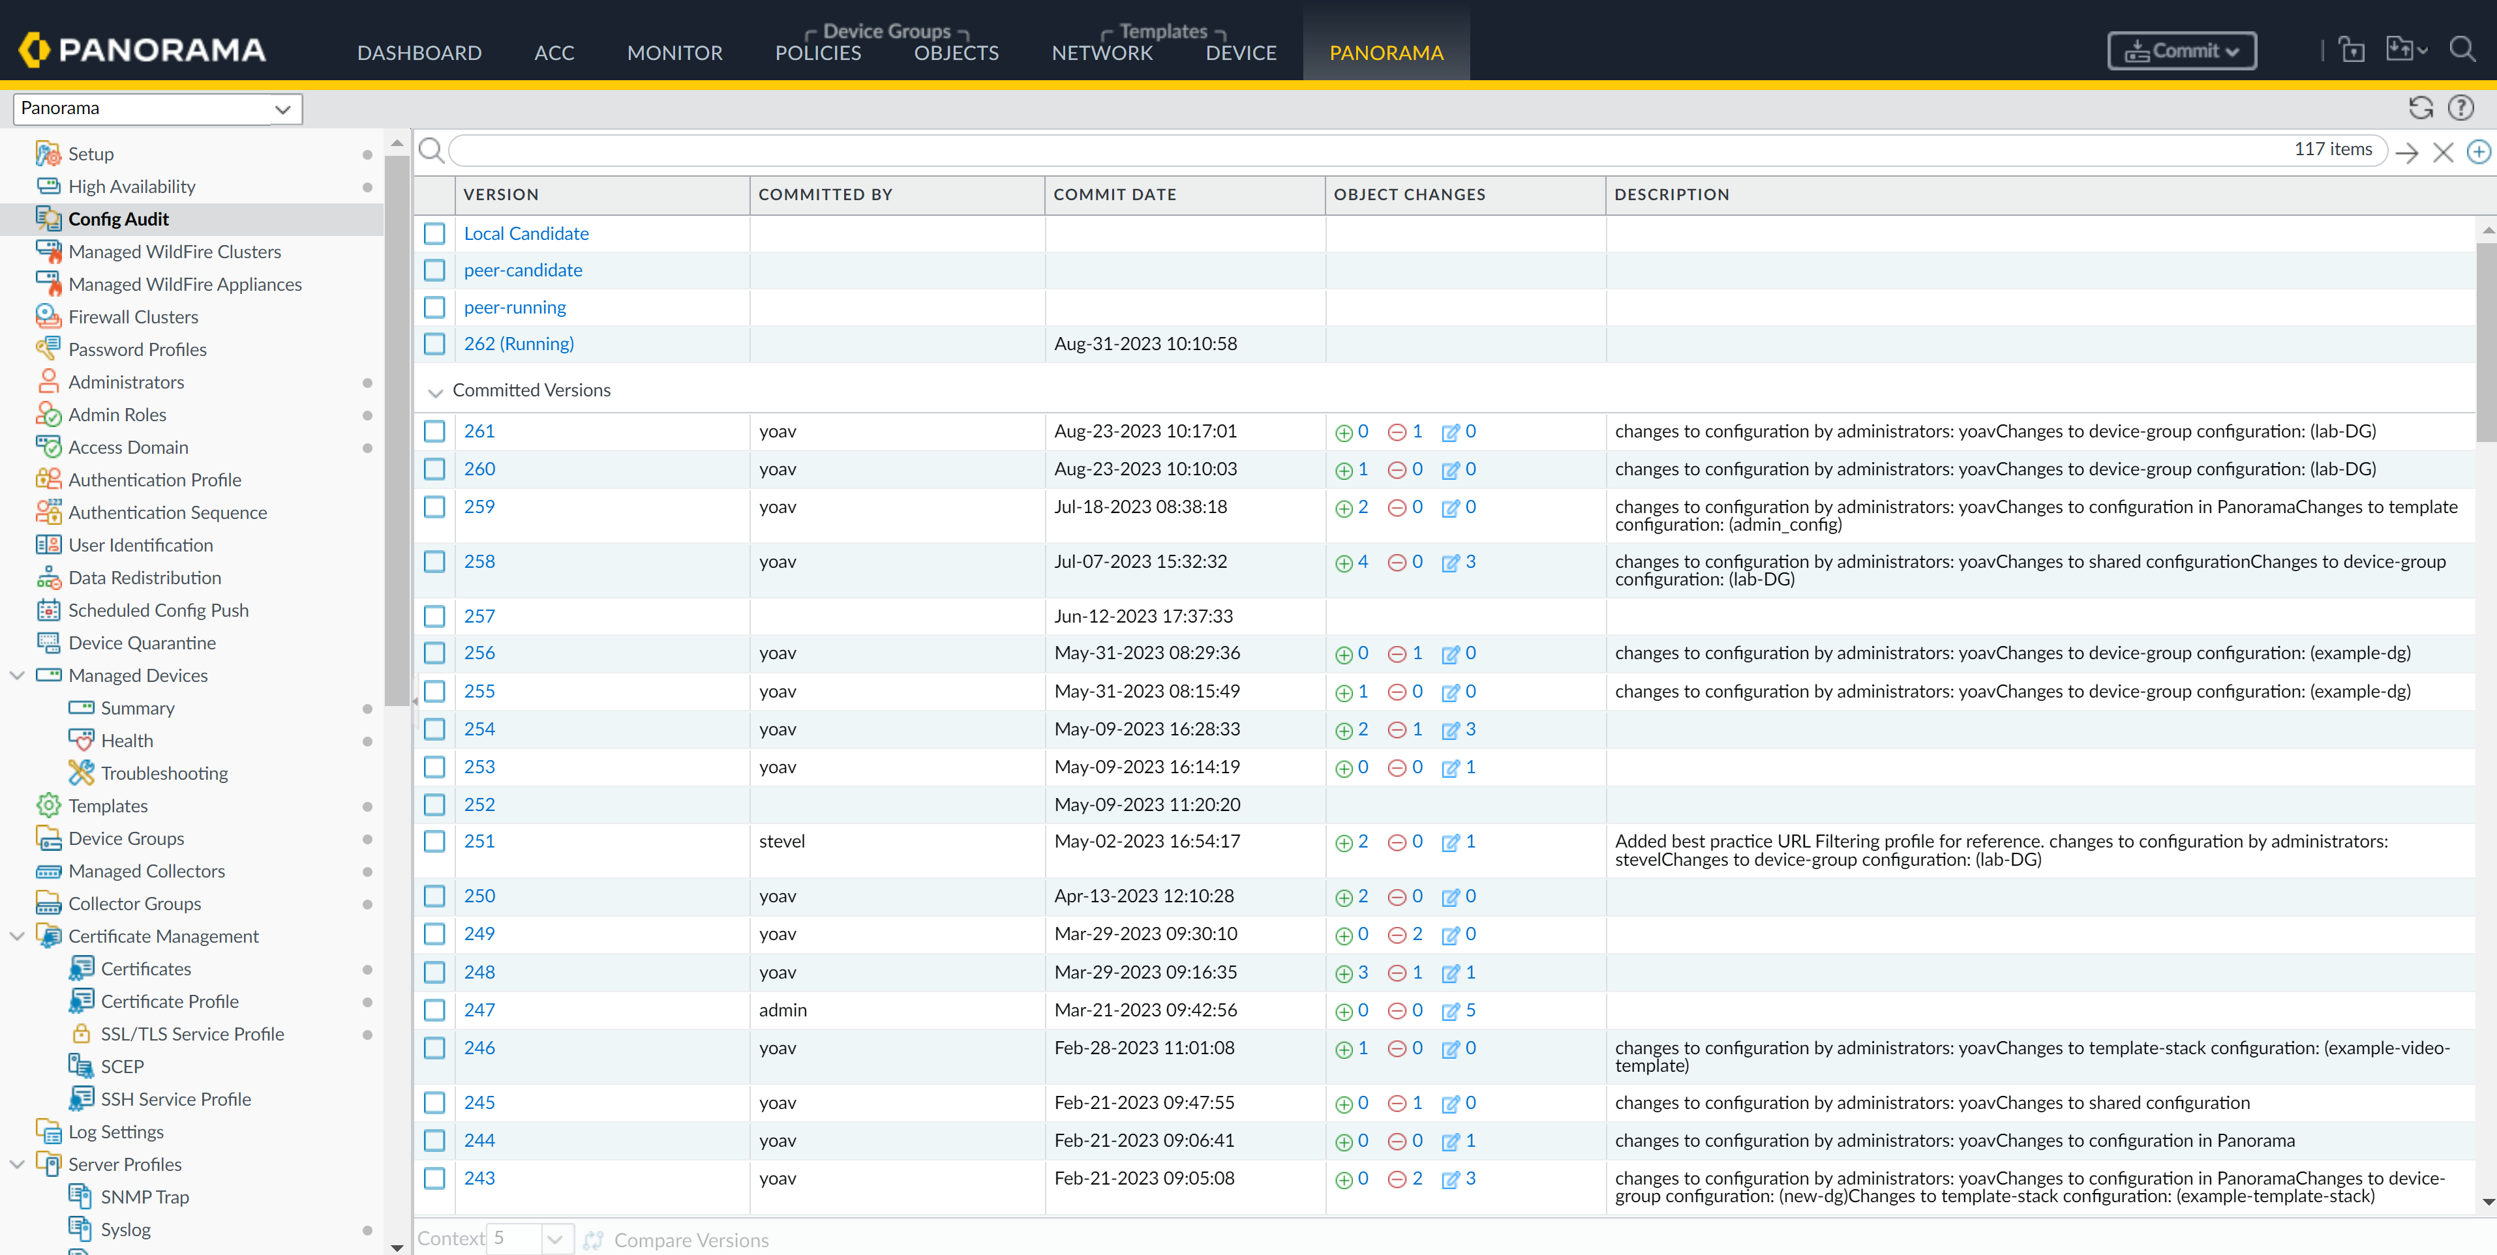The image size is (2497, 1255).
Task: Click the refresh icon in toolbar
Action: (x=2421, y=108)
